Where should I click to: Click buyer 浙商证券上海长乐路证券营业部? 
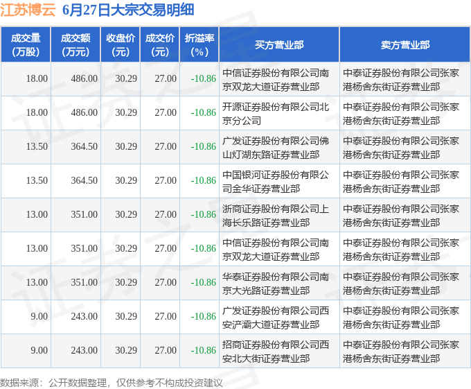pyautogui.click(x=276, y=215)
